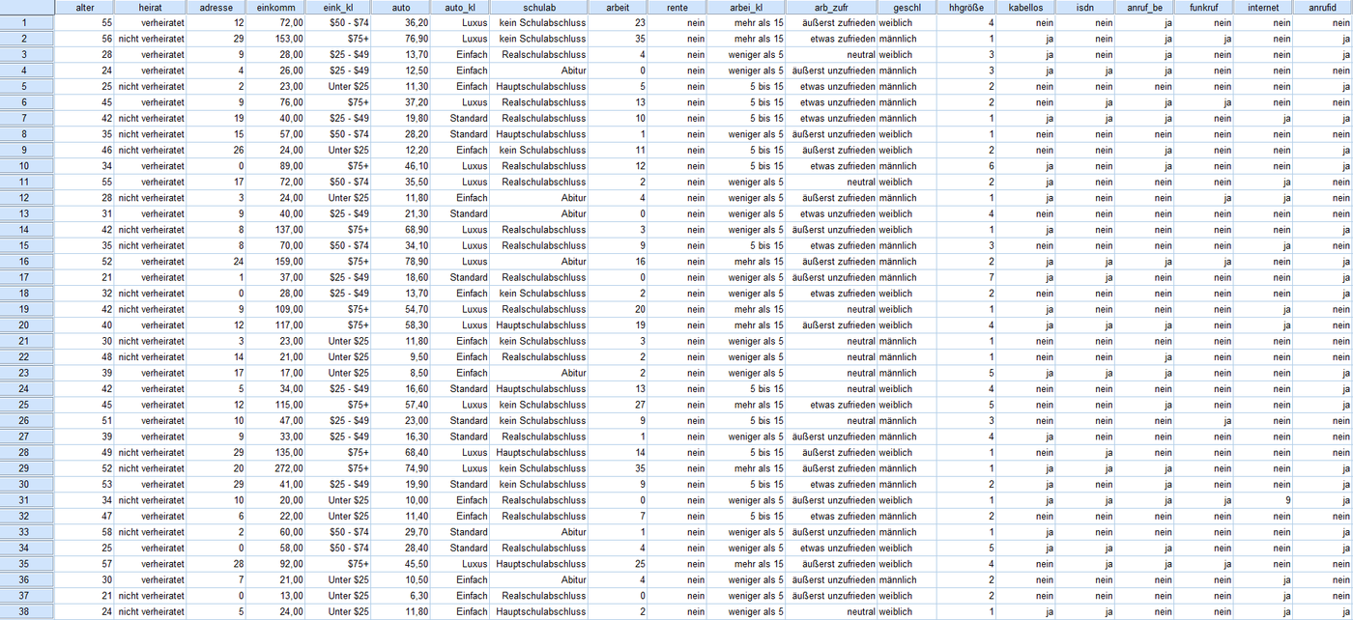Select row number 17 header

tap(27, 277)
